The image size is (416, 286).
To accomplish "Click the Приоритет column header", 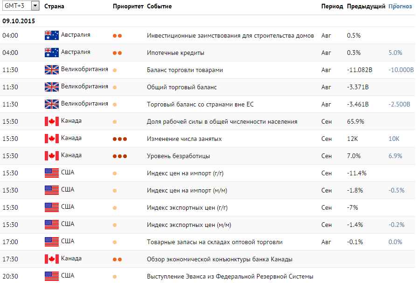I will (x=128, y=6).
